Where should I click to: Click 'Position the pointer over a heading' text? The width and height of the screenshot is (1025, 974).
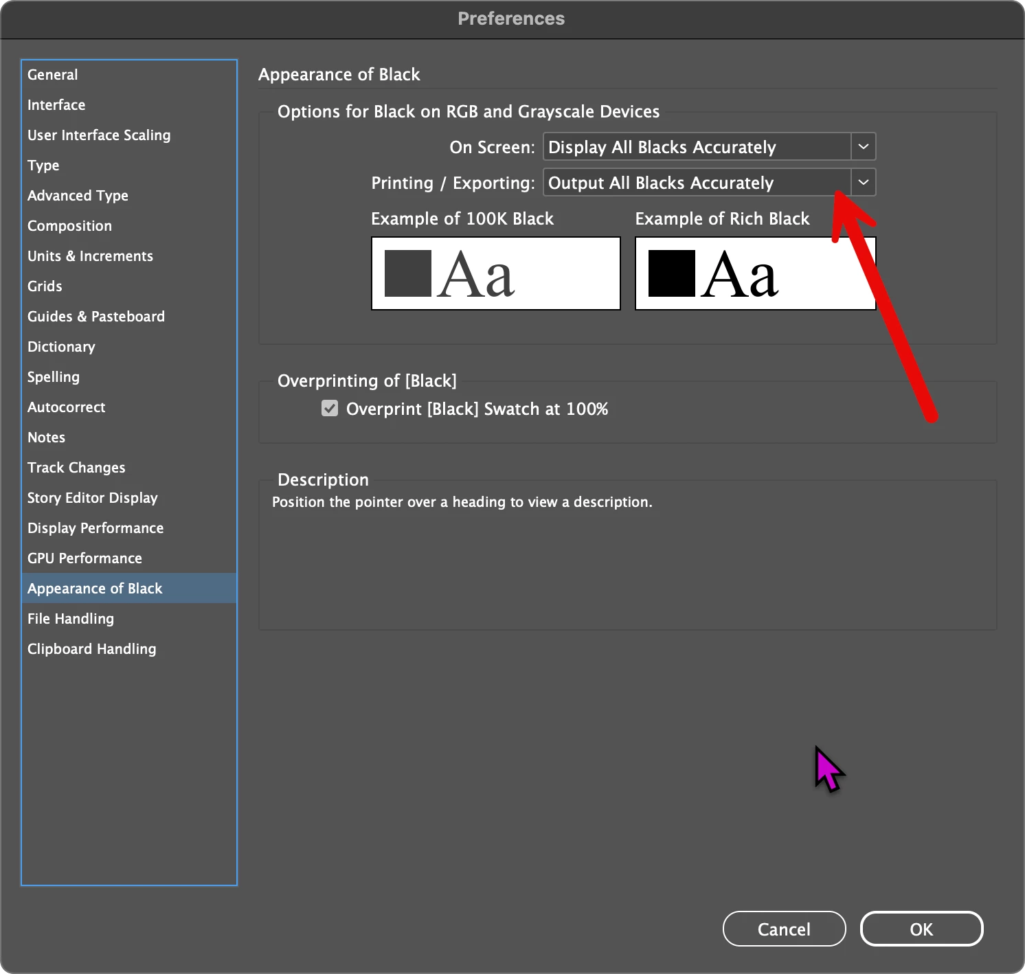coord(462,502)
